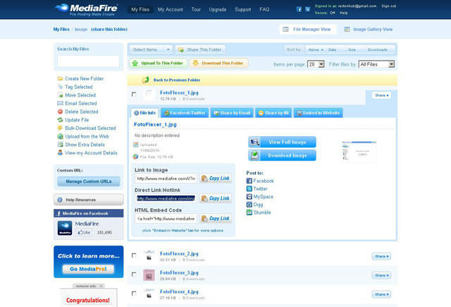Switch to the Share by Email tab
This screenshot has width=451, height=307.
232,113
